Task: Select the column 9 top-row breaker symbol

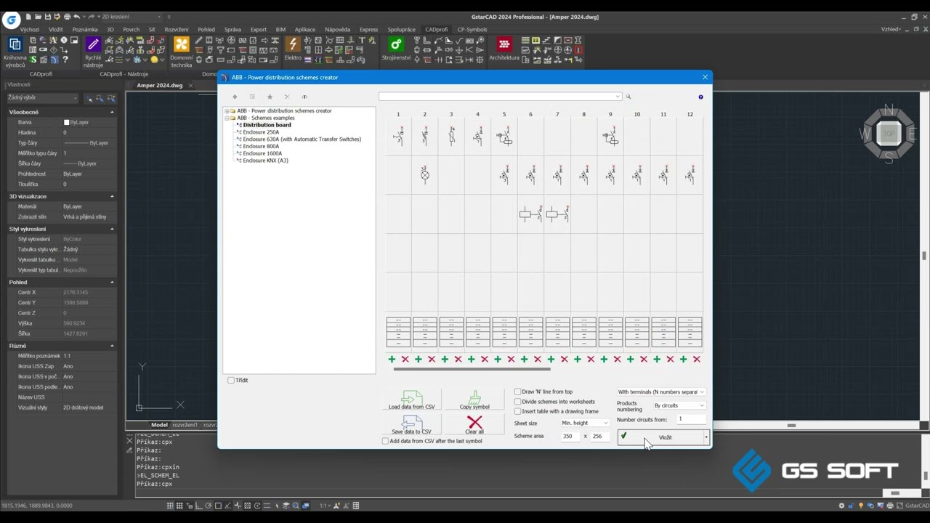Action: tap(610, 136)
